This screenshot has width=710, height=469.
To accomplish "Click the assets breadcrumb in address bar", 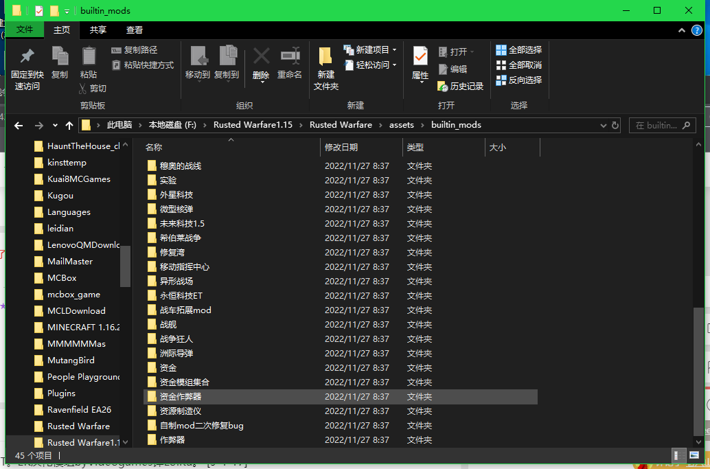I will point(402,125).
